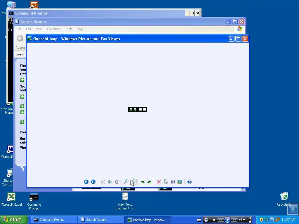The width and height of the screenshot is (299, 224).
Task: Copy picture to another location (save icon)
Action: click(173, 182)
